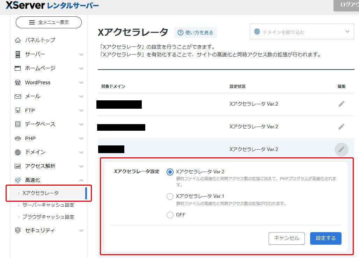Open the ドメインを絞り込む dropdown
Image resolution: width=359 pixels, height=258 pixels.
[x=302, y=32]
